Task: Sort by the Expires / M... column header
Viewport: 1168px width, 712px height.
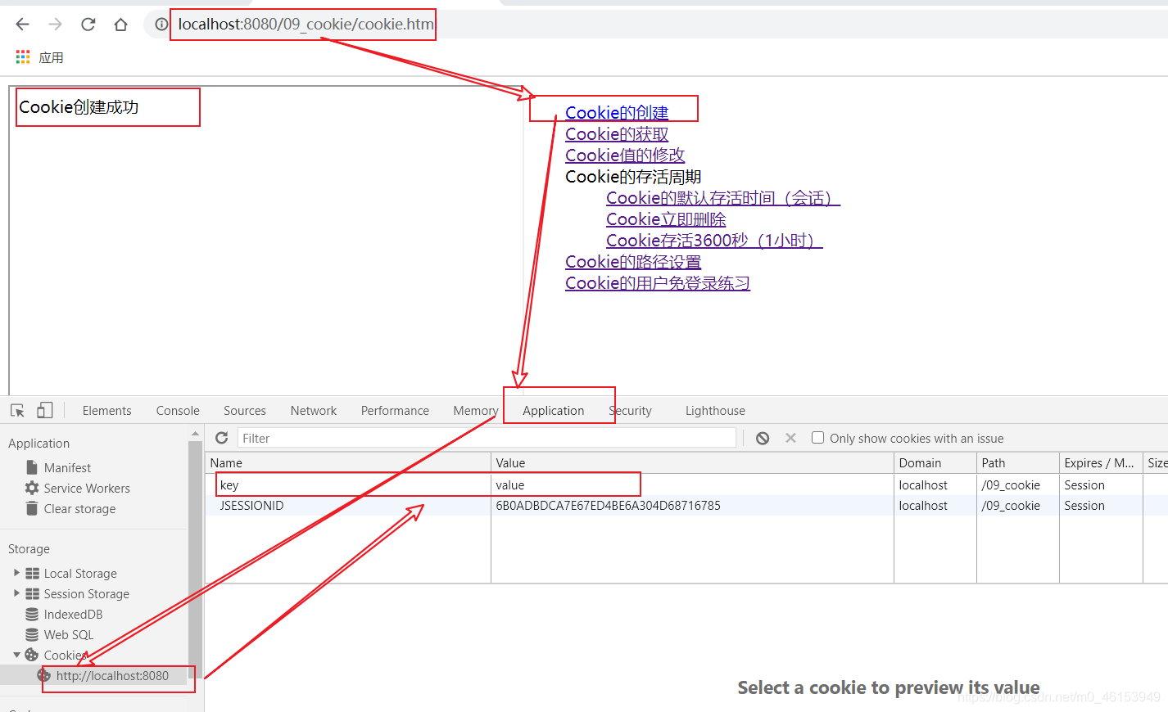Action: (x=1101, y=462)
